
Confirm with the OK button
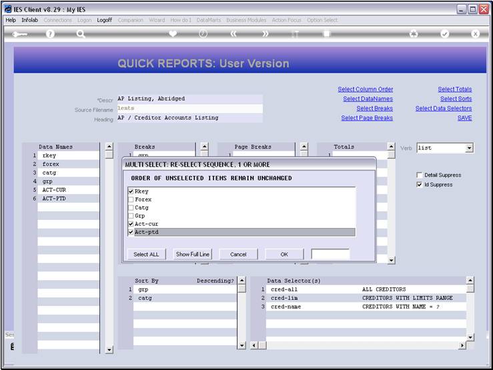pyautogui.click(x=284, y=255)
